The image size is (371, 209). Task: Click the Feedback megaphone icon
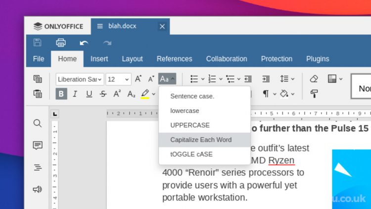tap(38, 189)
